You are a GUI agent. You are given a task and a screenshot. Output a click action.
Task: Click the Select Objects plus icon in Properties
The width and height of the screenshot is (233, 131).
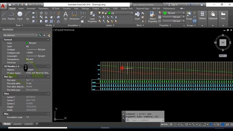[x=44, y=35]
